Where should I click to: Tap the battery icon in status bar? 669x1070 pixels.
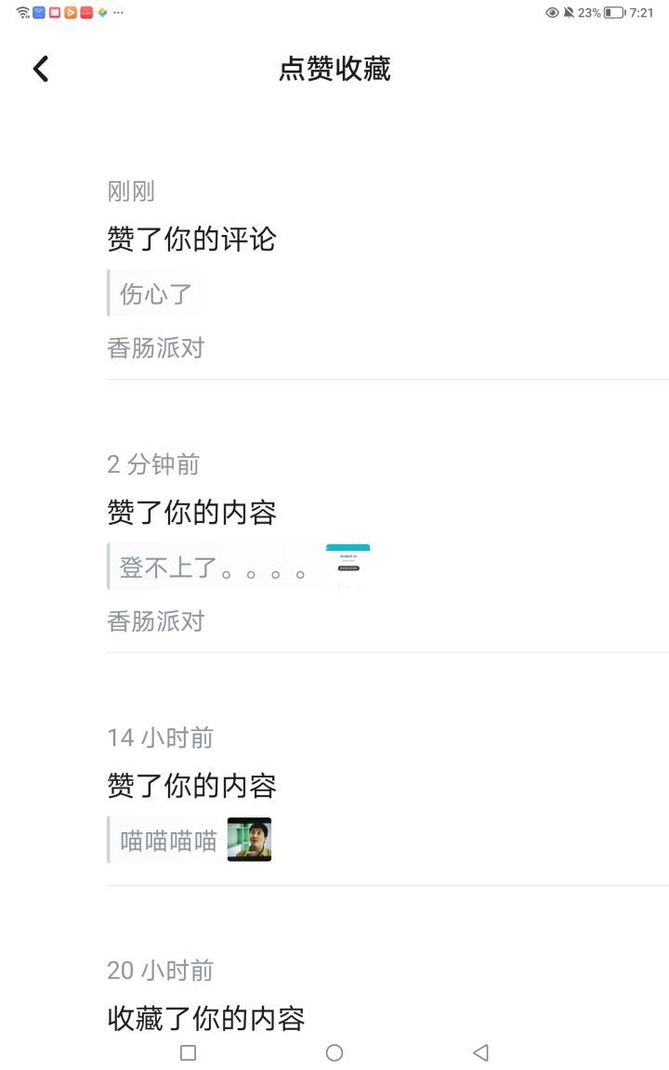click(614, 12)
